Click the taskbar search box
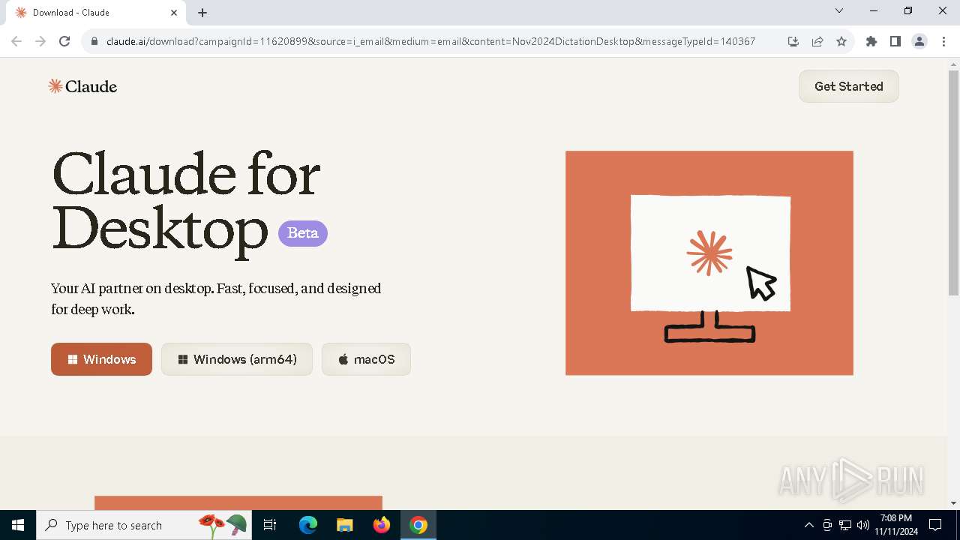 tap(144, 525)
